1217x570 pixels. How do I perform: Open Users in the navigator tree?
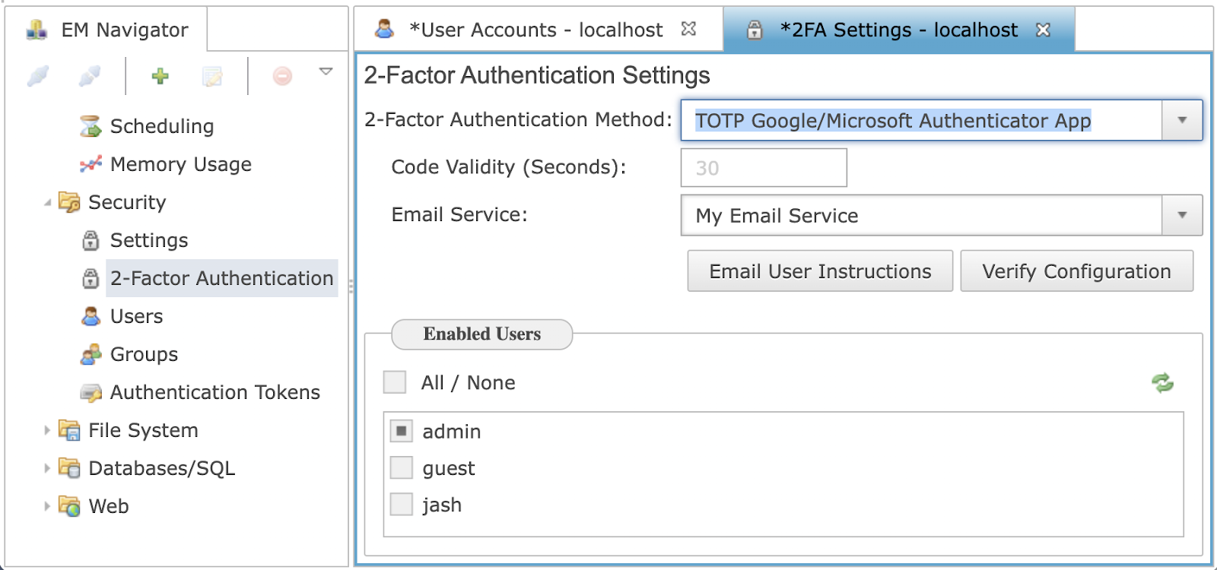(x=137, y=316)
